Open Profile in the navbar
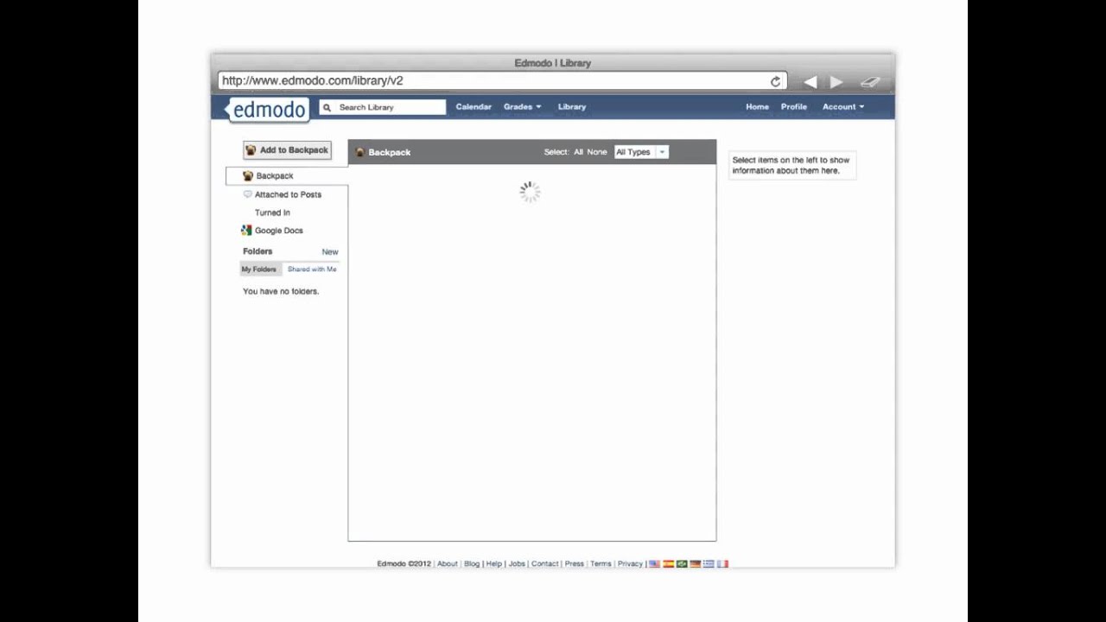Screen dimensions: 1106x622 [x=794, y=107]
